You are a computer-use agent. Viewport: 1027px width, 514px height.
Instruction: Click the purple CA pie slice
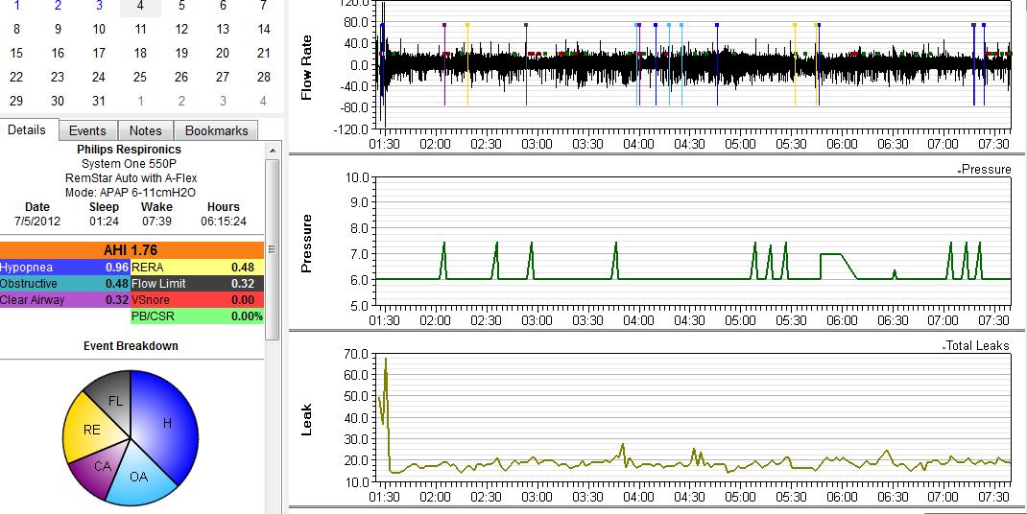pyautogui.click(x=102, y=466)
